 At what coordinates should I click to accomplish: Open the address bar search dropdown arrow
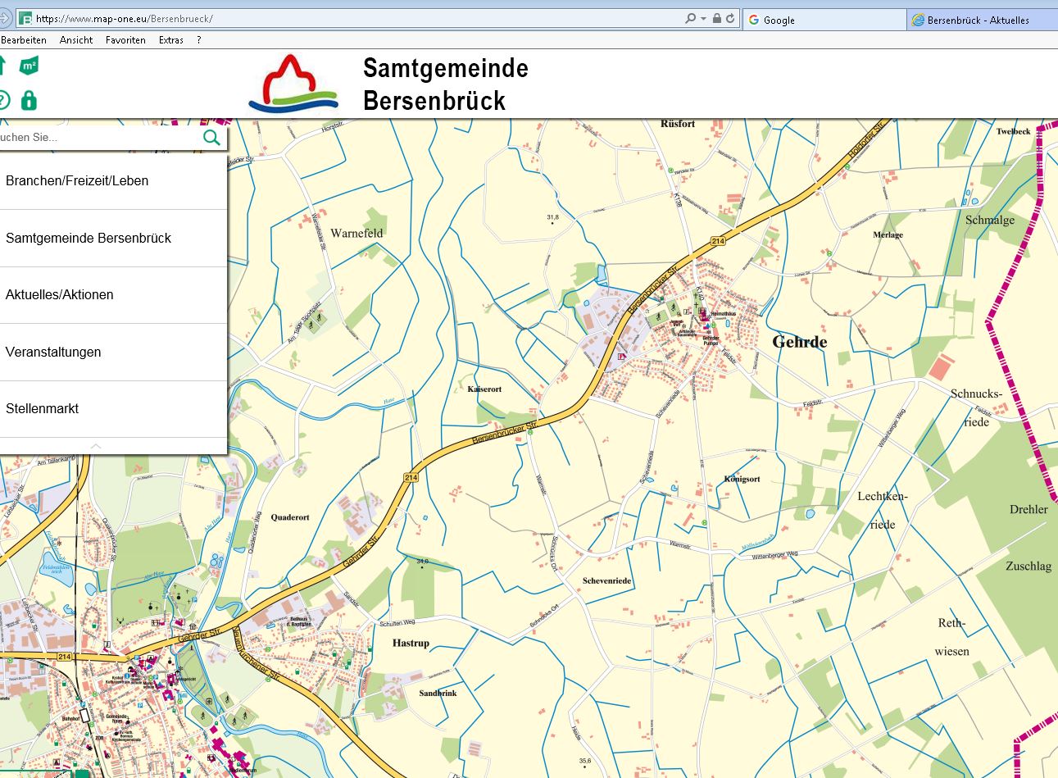click(703, 19)
